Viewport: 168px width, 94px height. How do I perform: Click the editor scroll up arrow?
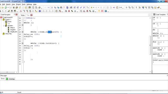150,18
